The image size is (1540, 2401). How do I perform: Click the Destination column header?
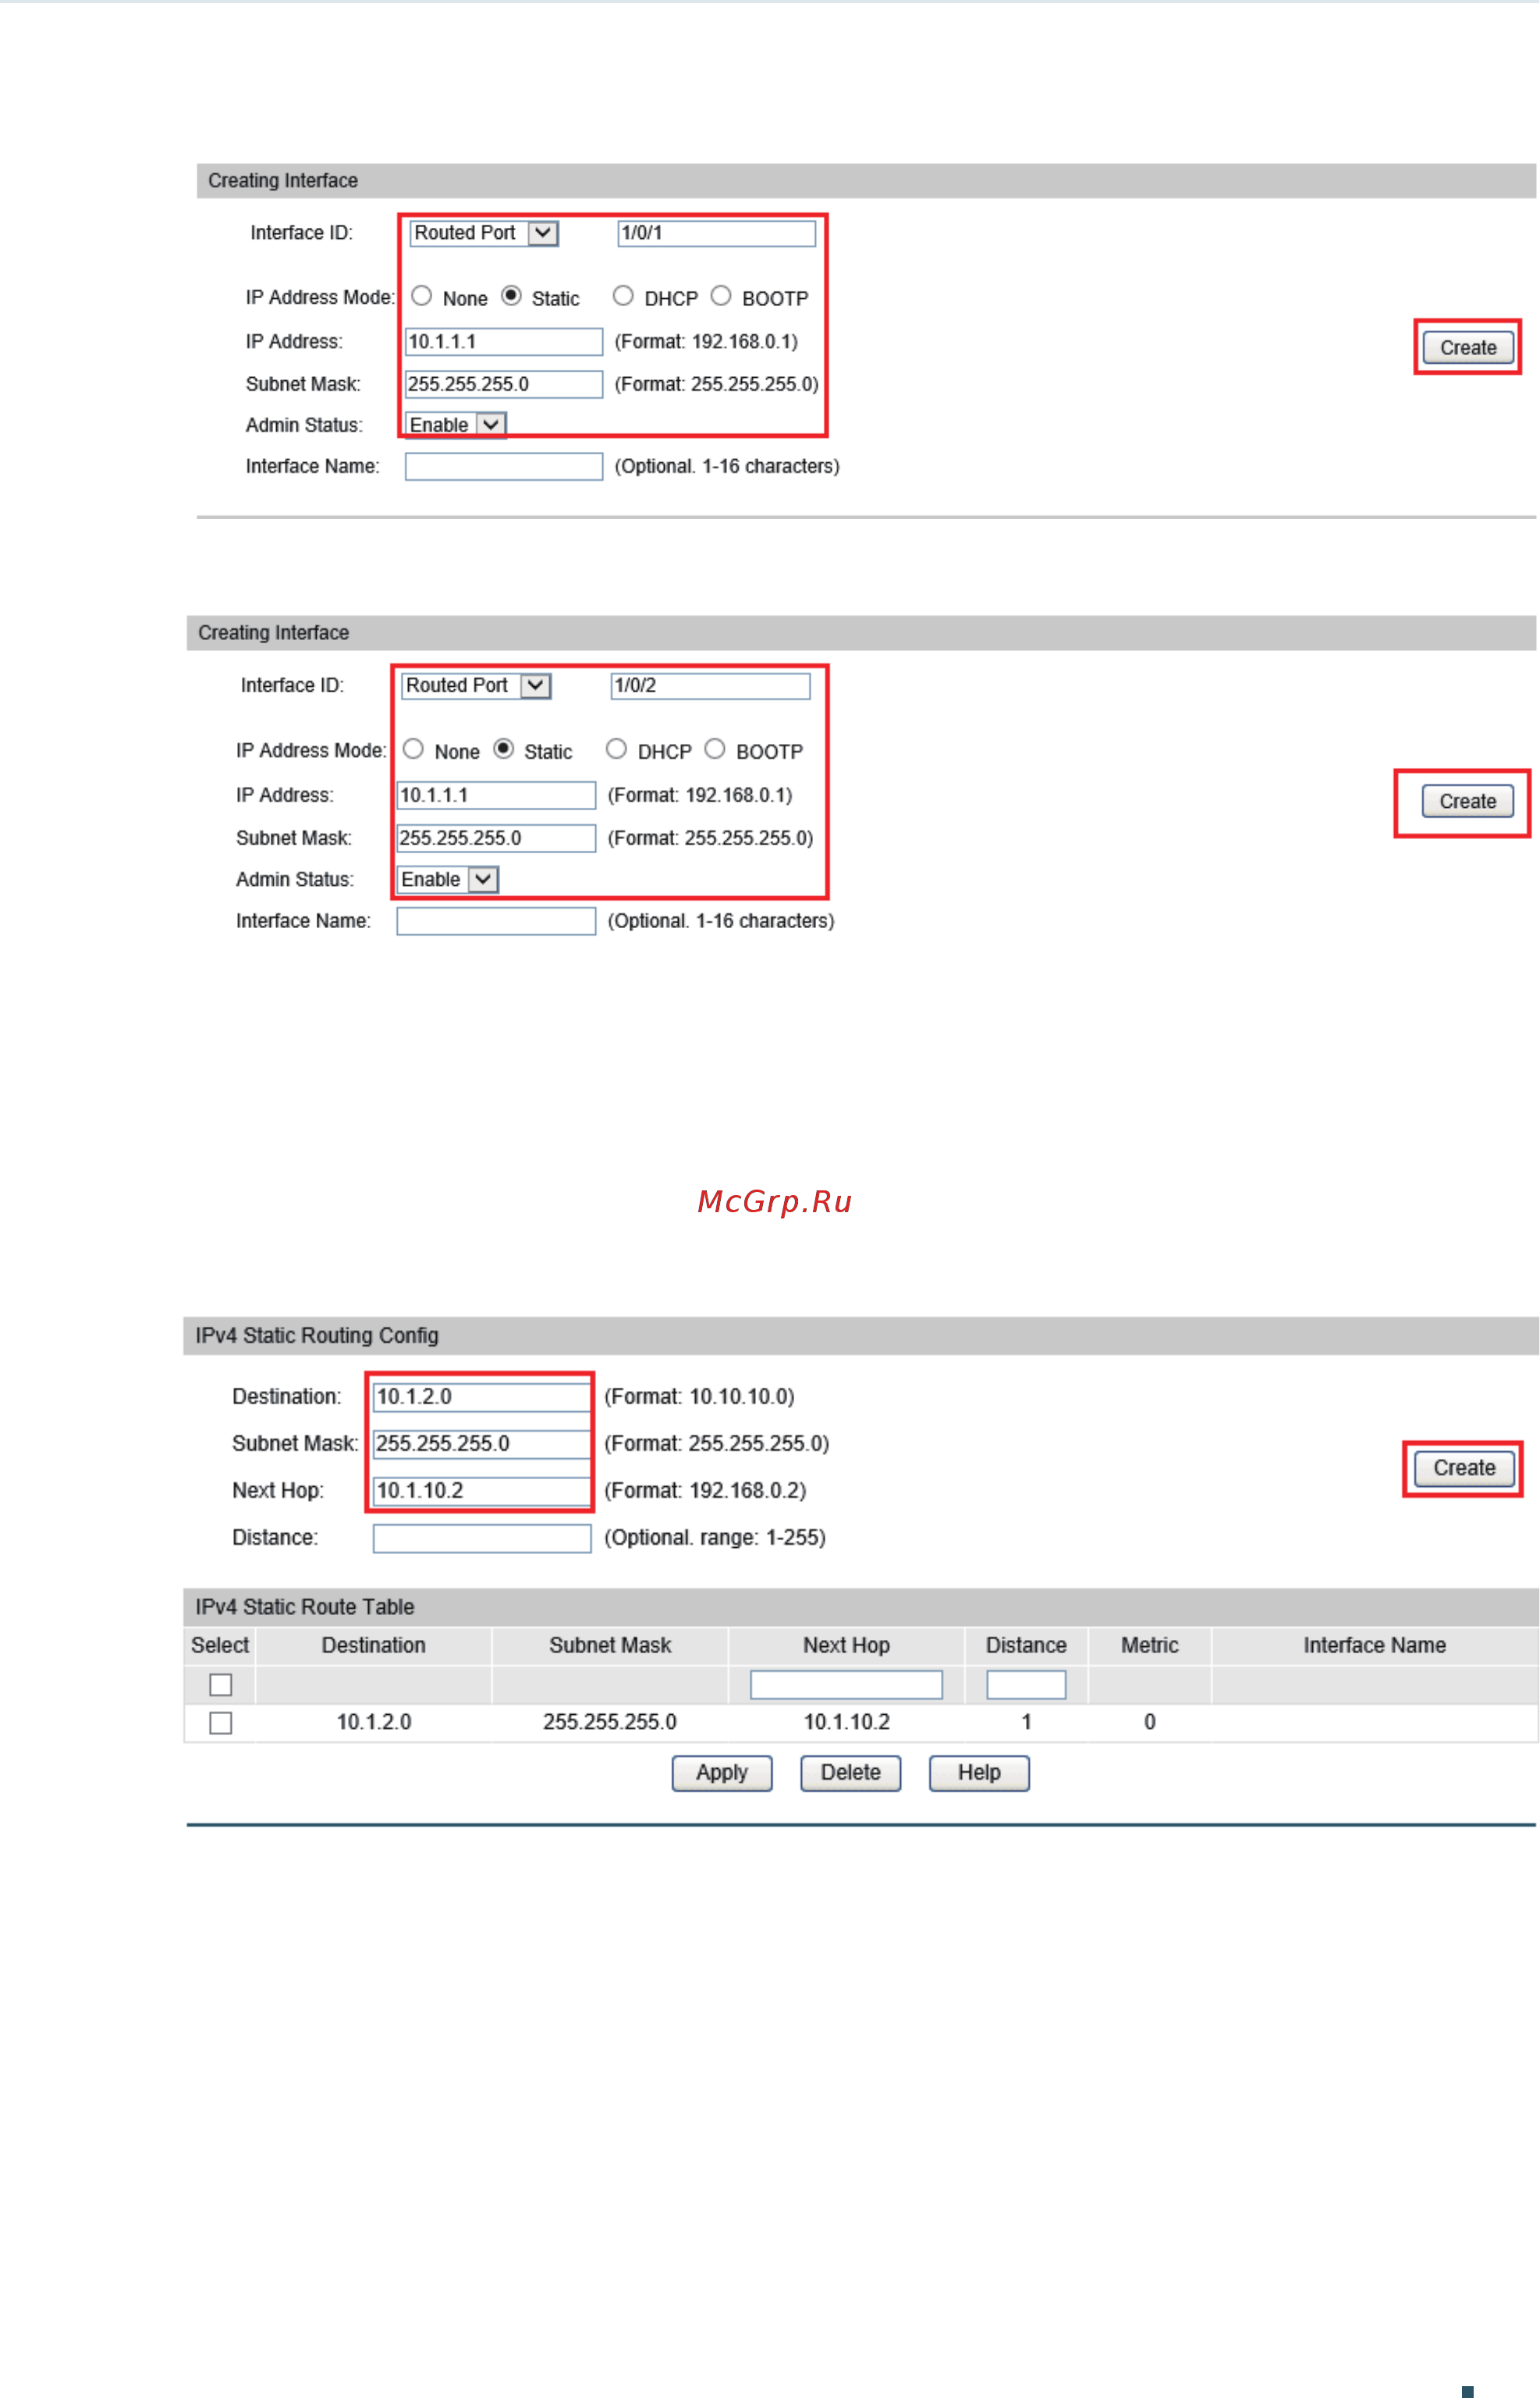pyautogui.click(x=373, y=1645)
